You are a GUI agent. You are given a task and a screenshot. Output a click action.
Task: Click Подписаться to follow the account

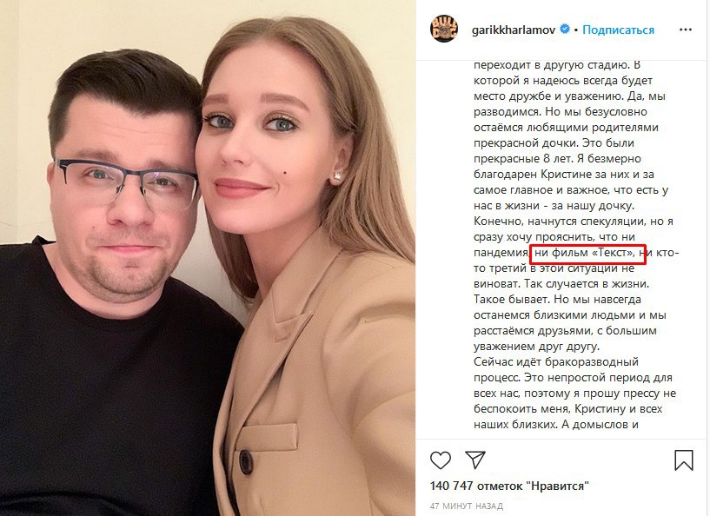[x=618, y=30]
